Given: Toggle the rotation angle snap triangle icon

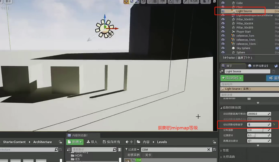Looking at the screenshot, I should tap(170, 1).
